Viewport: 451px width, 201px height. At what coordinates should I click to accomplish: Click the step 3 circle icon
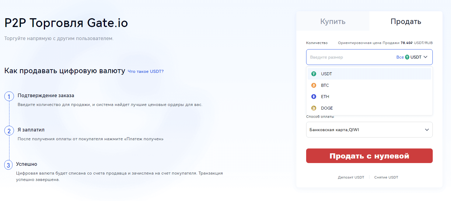click(9, 165)
